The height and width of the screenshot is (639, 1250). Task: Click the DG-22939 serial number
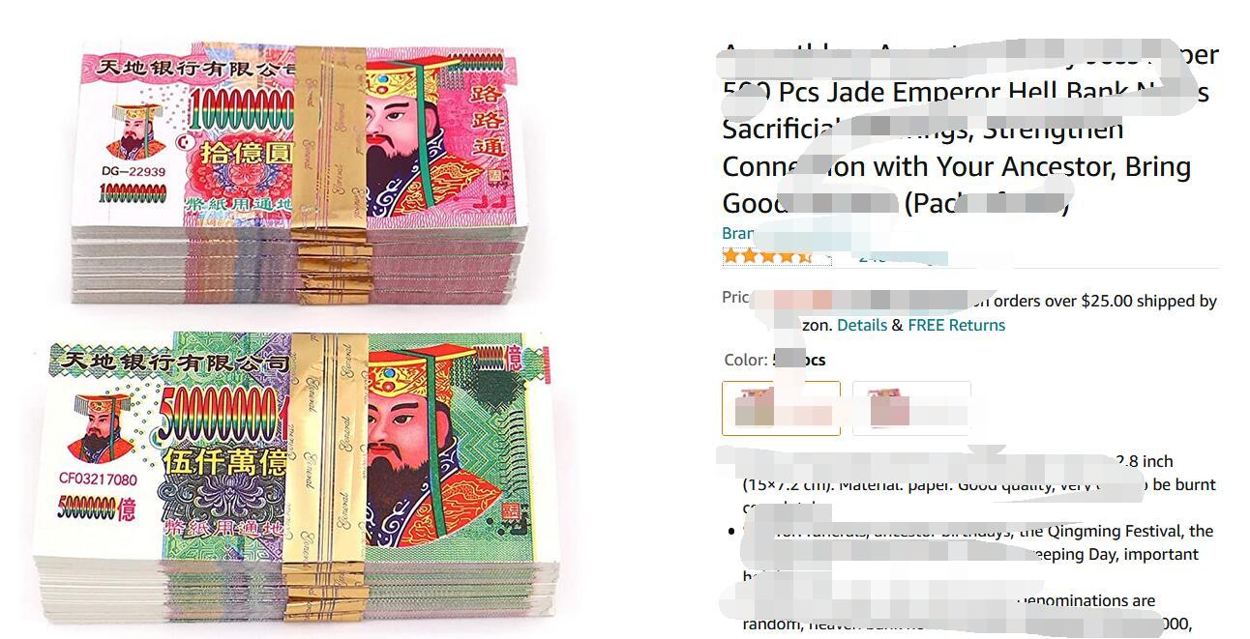[134, 172]
